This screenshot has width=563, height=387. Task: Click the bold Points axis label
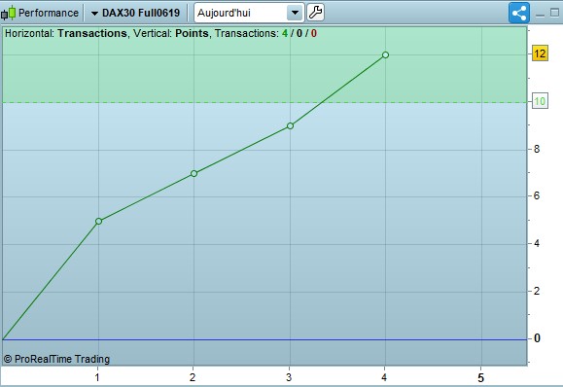click(192, 33)
